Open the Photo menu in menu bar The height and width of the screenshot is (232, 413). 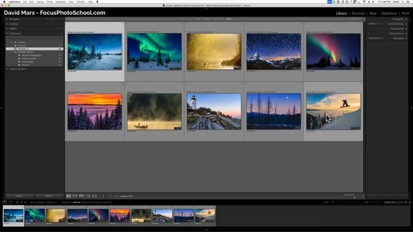click(50, 1)
